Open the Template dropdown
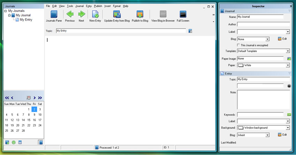 288,51
